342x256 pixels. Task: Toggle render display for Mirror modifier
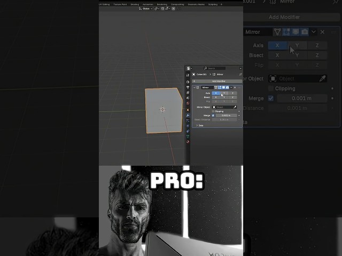pyautogui.click(x=227, y=87)
